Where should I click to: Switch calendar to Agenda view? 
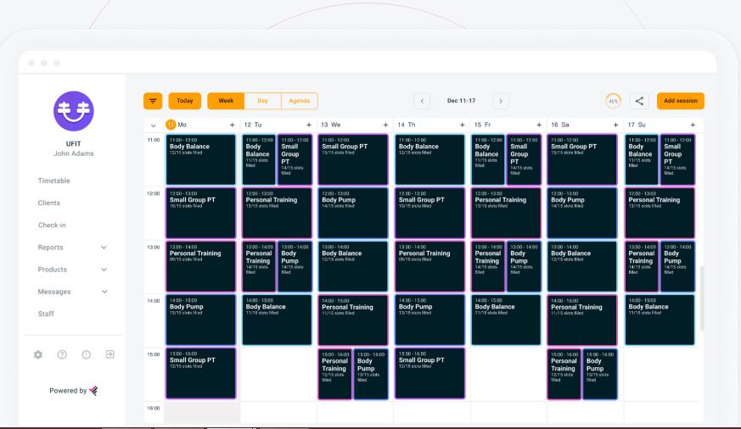299,101
